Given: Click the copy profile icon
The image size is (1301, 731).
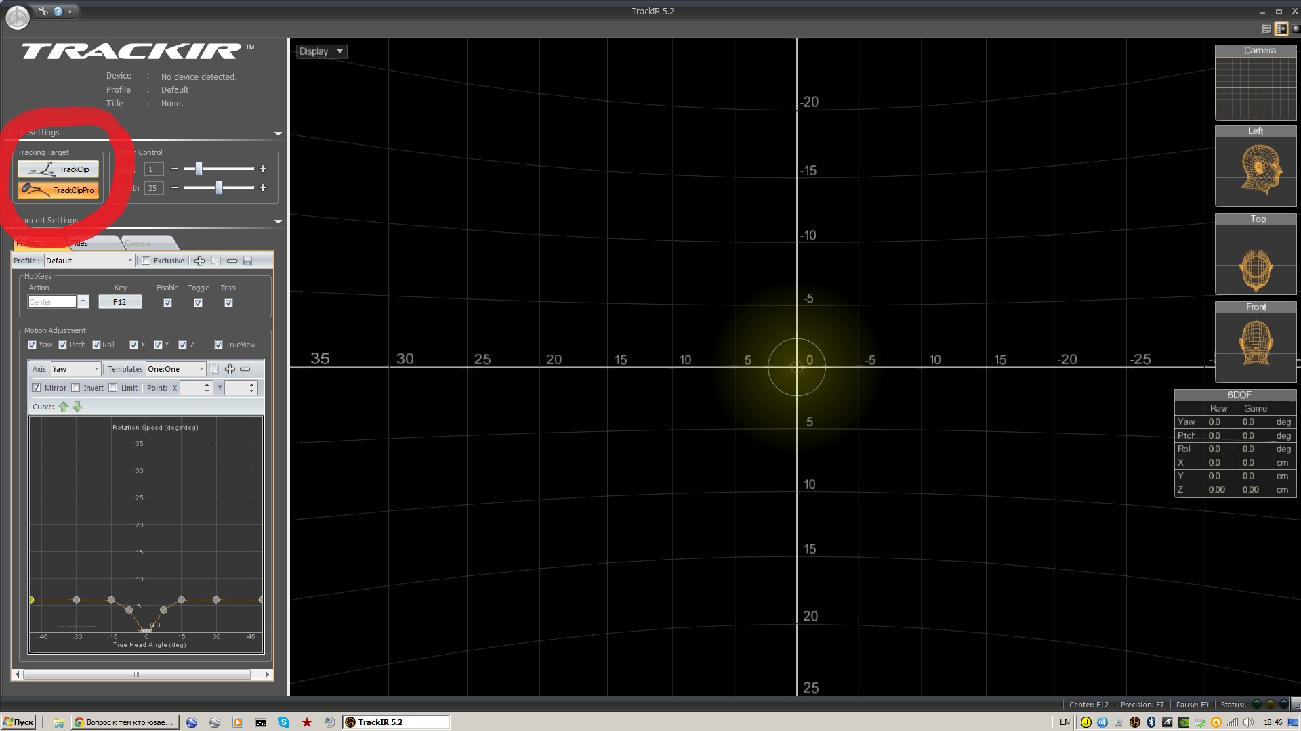Looking at the screenshot, I should pyautogui.click(x=216, y=261).
